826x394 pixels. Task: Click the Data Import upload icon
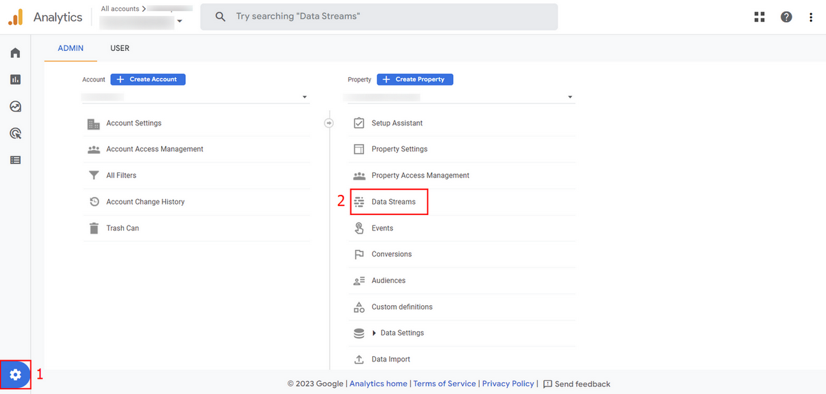[x=359, y=360]
